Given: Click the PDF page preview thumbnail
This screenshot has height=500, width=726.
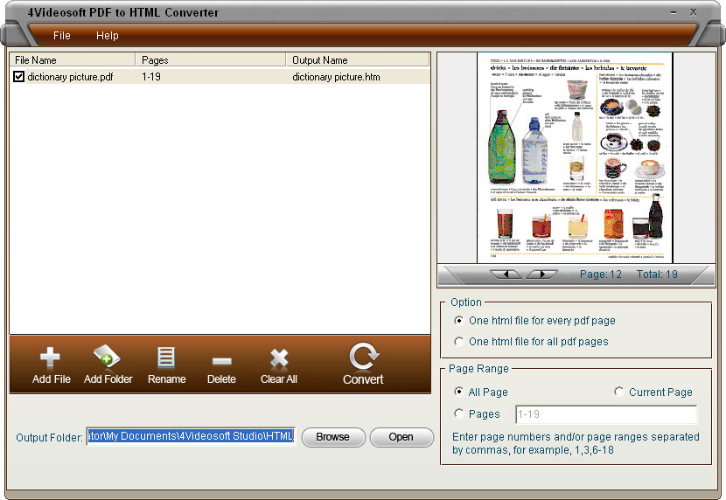Looking at the screenshot, I should 575,157.
